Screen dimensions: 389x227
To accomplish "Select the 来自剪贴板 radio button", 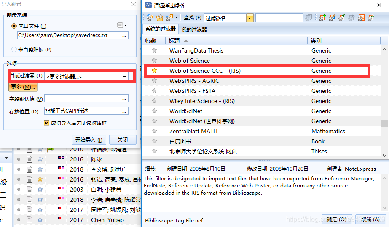I will click(14, 50).
